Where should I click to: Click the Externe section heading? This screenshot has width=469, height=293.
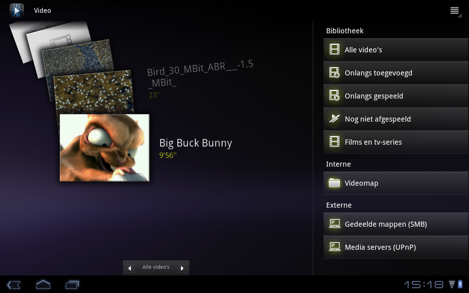pyautogui.click(x=339, y=205)
